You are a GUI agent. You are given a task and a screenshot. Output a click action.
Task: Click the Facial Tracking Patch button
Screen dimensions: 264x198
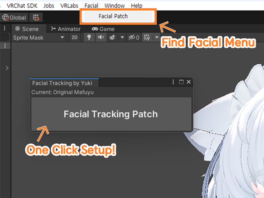pyautogui.click(x=111, y=114)
